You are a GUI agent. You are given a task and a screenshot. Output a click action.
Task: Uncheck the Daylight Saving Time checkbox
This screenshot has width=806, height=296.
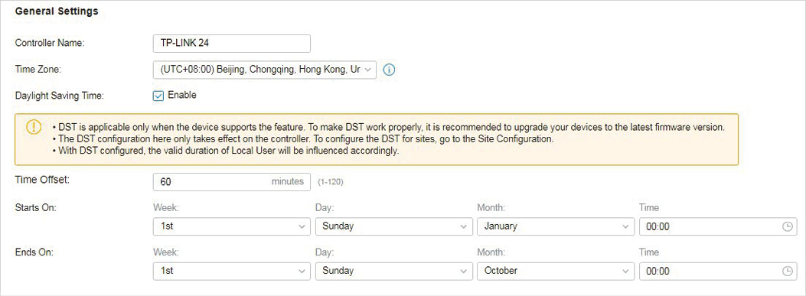point(158,96)
